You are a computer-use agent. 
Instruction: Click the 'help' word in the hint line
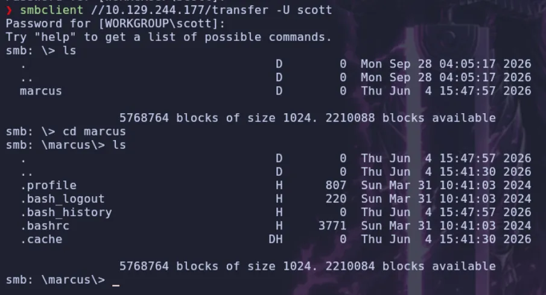[x=56, y=37]
